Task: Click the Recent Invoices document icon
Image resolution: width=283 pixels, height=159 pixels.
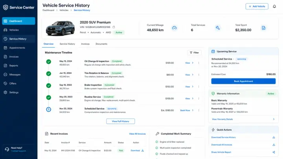Action: 46,134
